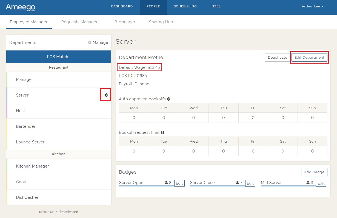Click help icon next to Bookoff request limit
Viewport: 337px width, 218px height.
(x=162, y=132)
